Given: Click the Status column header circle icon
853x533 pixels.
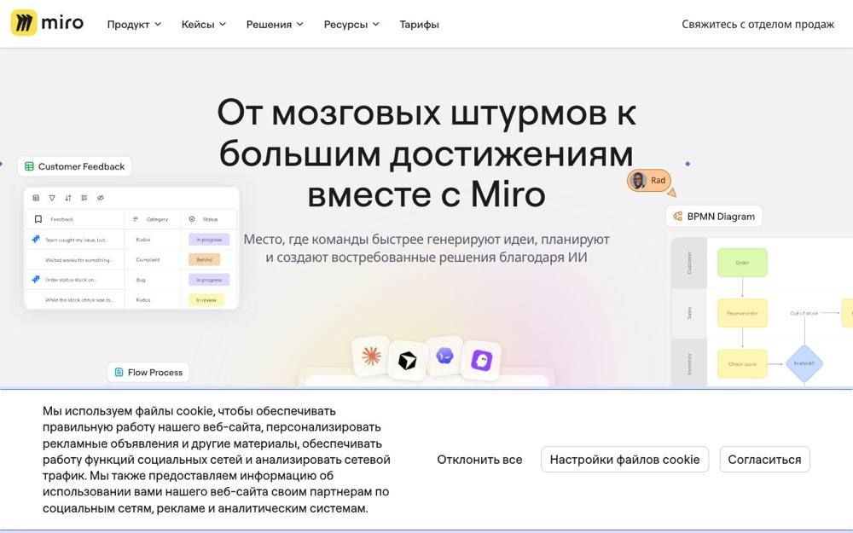Looking at the screenshot, I should [191, 219].
